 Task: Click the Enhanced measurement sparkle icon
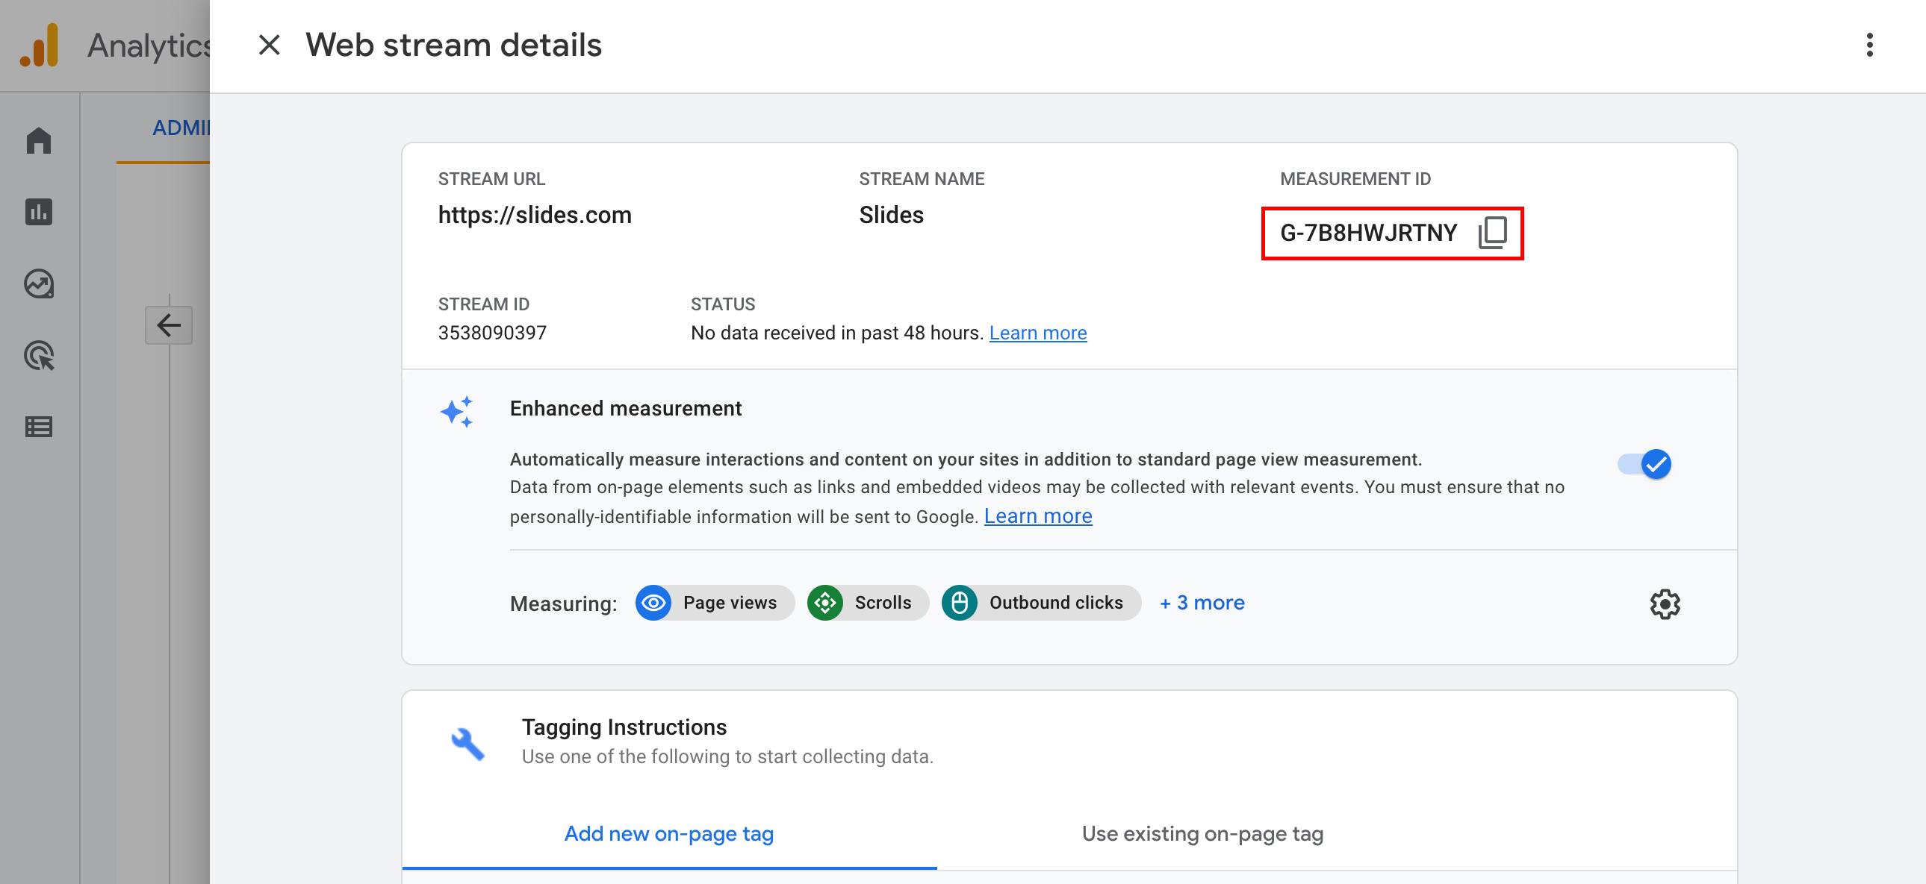click(457, 411)
